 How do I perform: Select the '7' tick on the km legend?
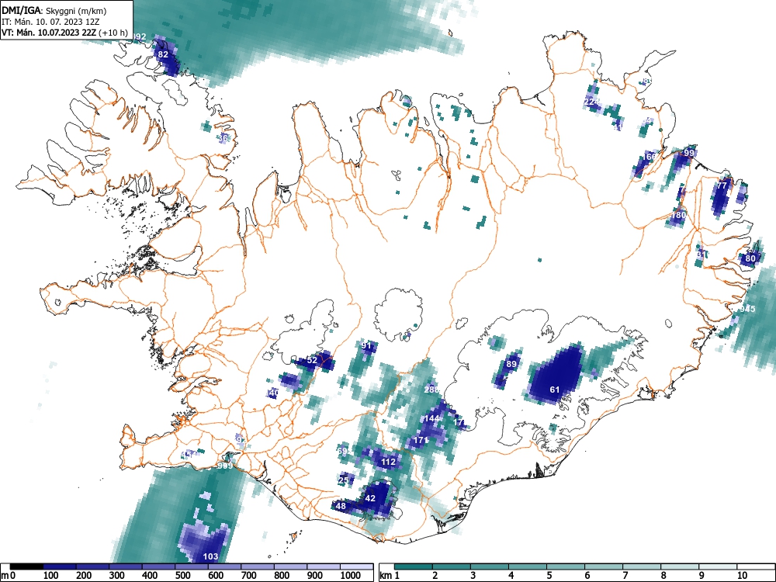pos(625,576)
